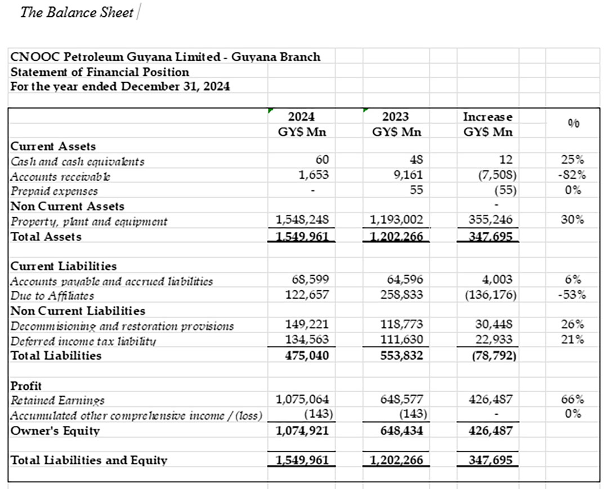
Task: Select retained earnings 2023 value 648,577
Action: click(401, 399)
